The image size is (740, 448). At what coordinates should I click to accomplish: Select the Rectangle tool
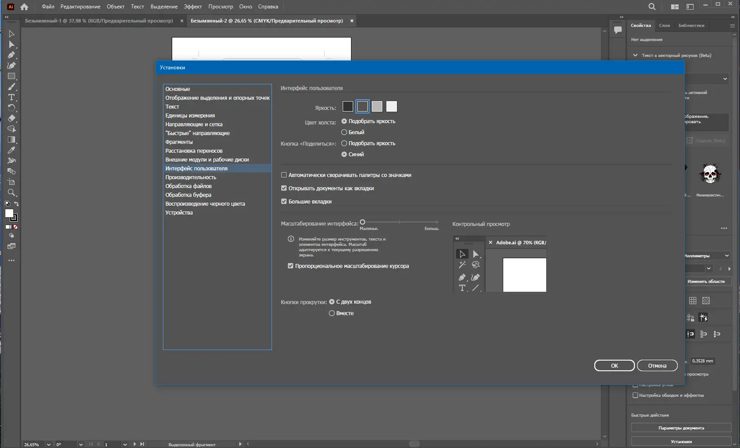click(x=11, y=76)
